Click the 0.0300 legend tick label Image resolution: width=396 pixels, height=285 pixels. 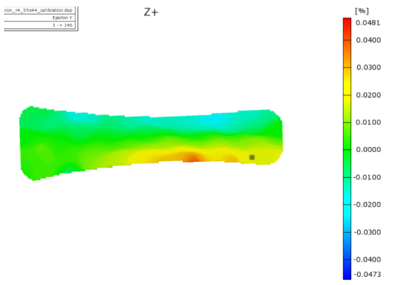tap(369, 67)
